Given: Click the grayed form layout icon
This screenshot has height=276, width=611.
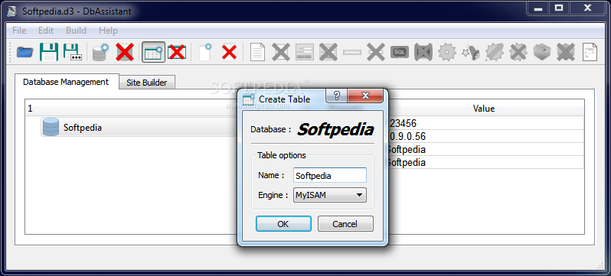Looking at the screenshot, I should coord(305,52).
